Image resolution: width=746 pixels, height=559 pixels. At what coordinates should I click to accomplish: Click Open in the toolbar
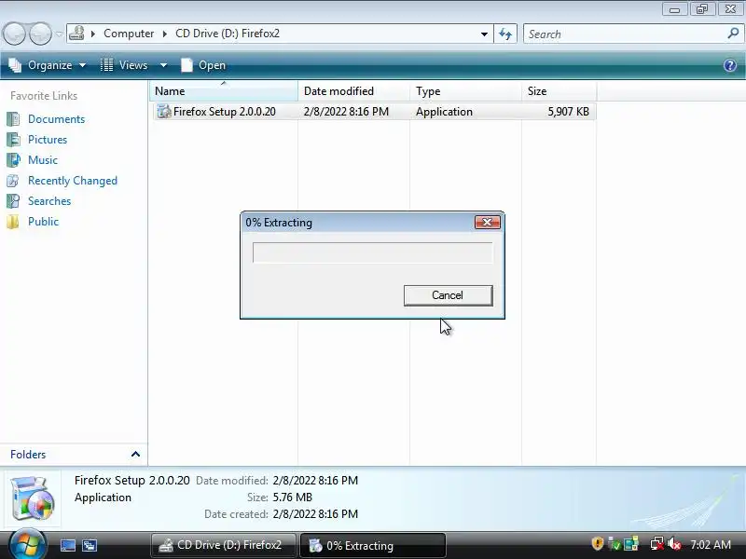pos(203,65)
